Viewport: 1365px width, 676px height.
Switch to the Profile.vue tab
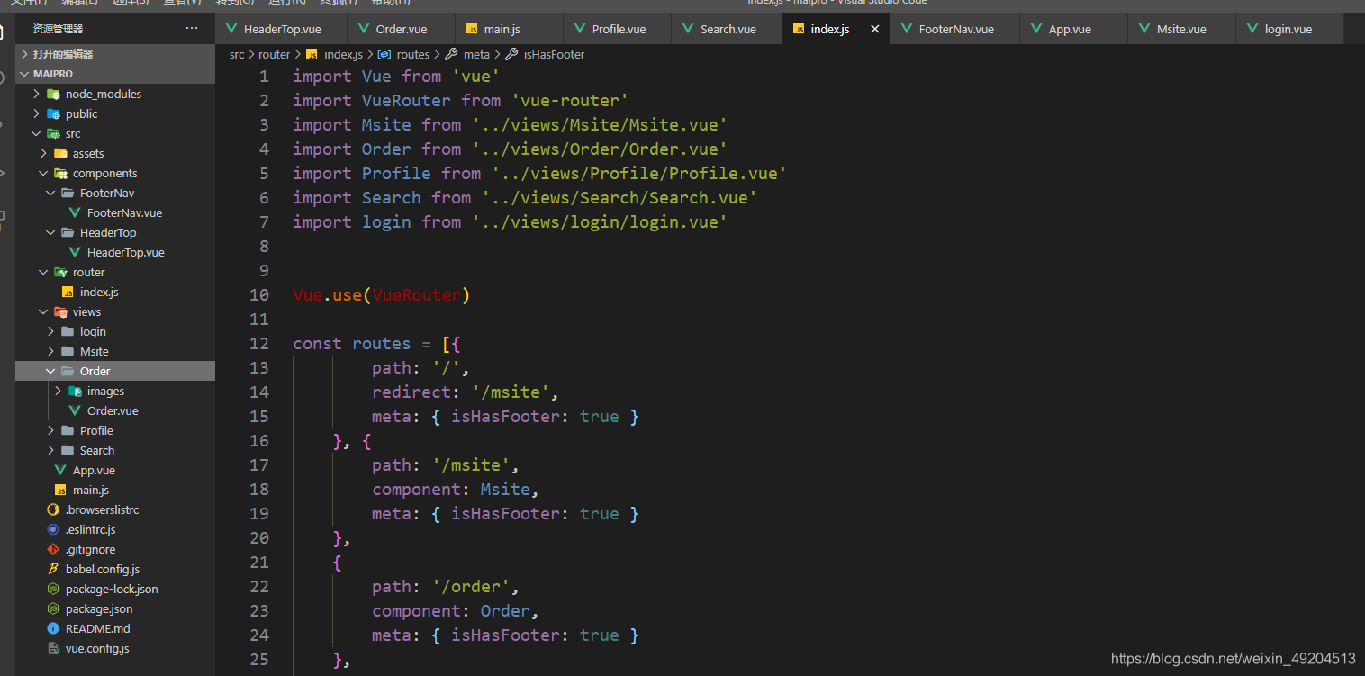coord(619,29)
